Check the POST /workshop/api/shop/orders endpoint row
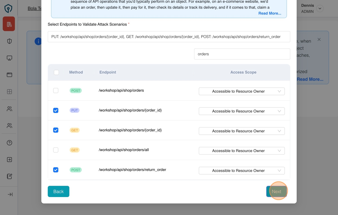Screen dimensions: 338x215 click(x=56, y=90)
